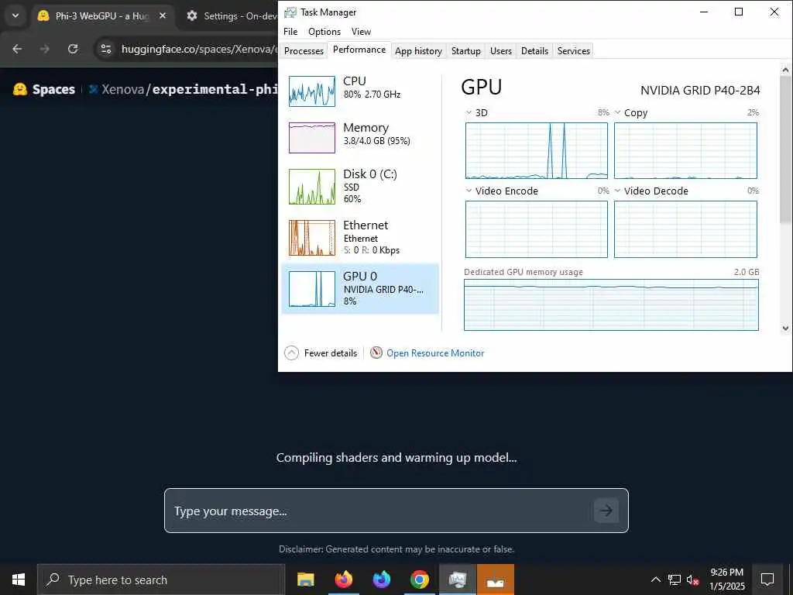Select the GPU 0 sidebar entry

tap(360, 288)
